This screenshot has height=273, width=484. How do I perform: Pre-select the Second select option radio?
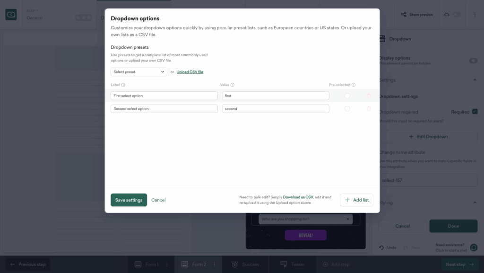(x=347, y=109)
